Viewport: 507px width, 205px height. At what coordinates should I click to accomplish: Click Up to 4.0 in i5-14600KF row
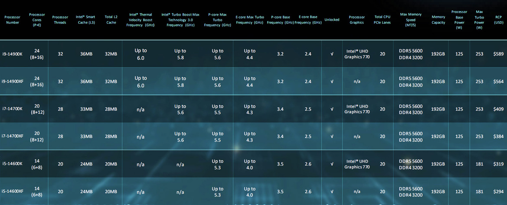pos(250,192)
